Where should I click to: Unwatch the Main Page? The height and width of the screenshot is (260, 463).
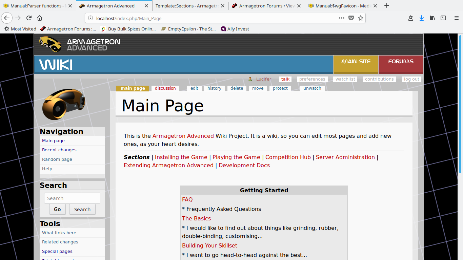click(x=312, y=88)
